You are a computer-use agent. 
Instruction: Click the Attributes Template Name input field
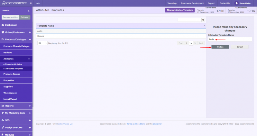tap(230, 39)
